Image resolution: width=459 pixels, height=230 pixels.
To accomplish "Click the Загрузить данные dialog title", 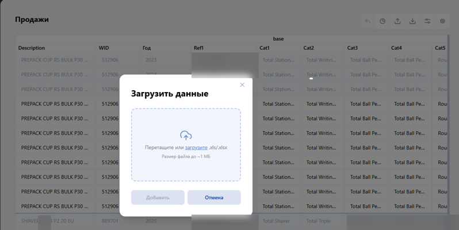I will 170,94.
